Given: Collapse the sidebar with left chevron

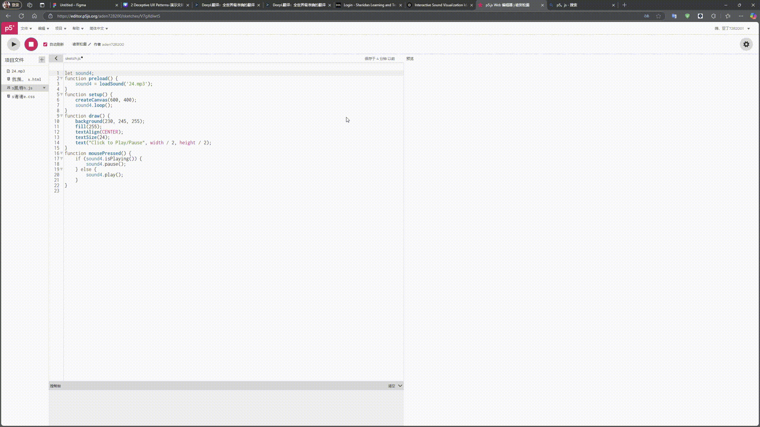Looking at the screenshot, I should tap(56, 59).
